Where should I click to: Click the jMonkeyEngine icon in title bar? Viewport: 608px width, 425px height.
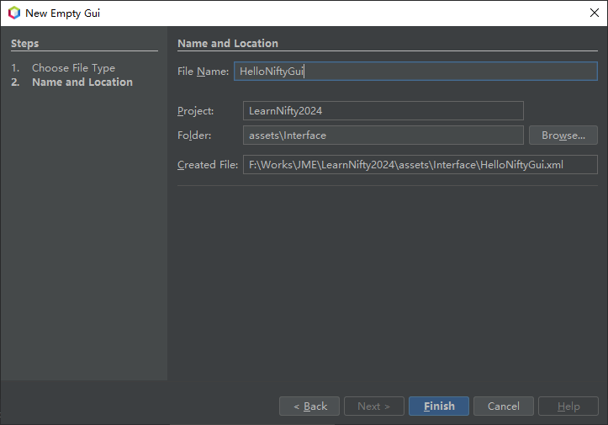pyautogui.click(x=13, y=13)
